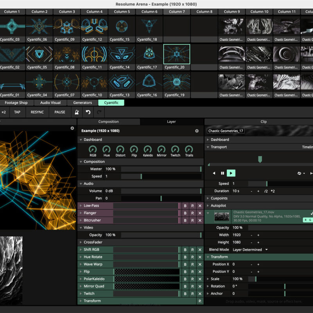Remove the Flanger effect with its X
313x313 pixels.
click(200, 213)
